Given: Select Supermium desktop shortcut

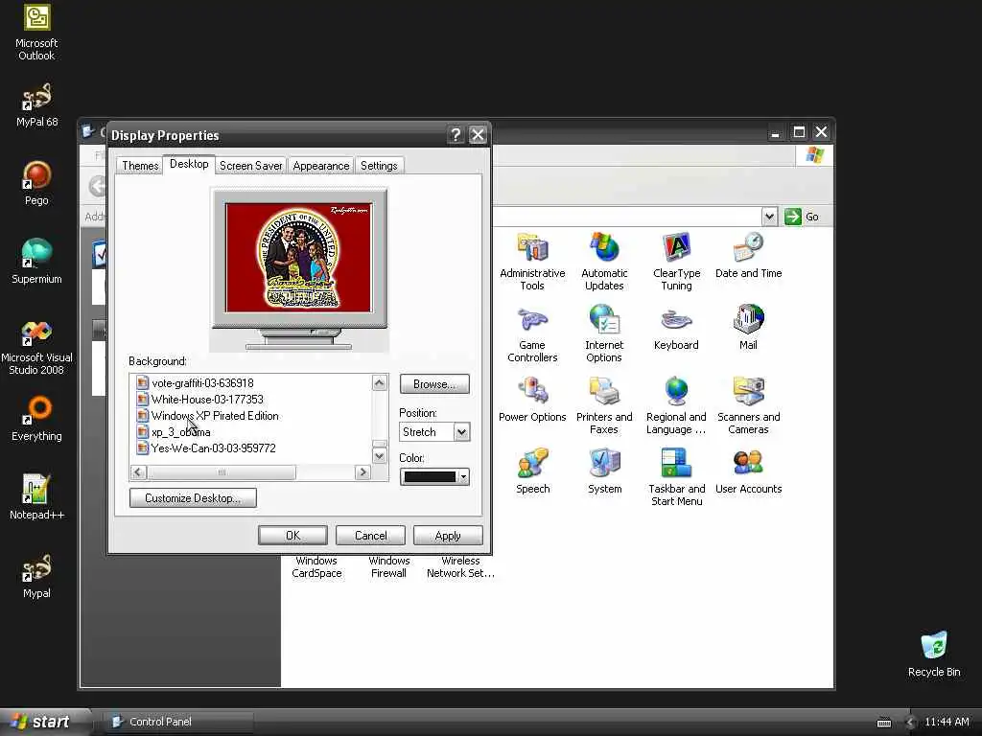Looking at the screenshot, I should 36,263.
